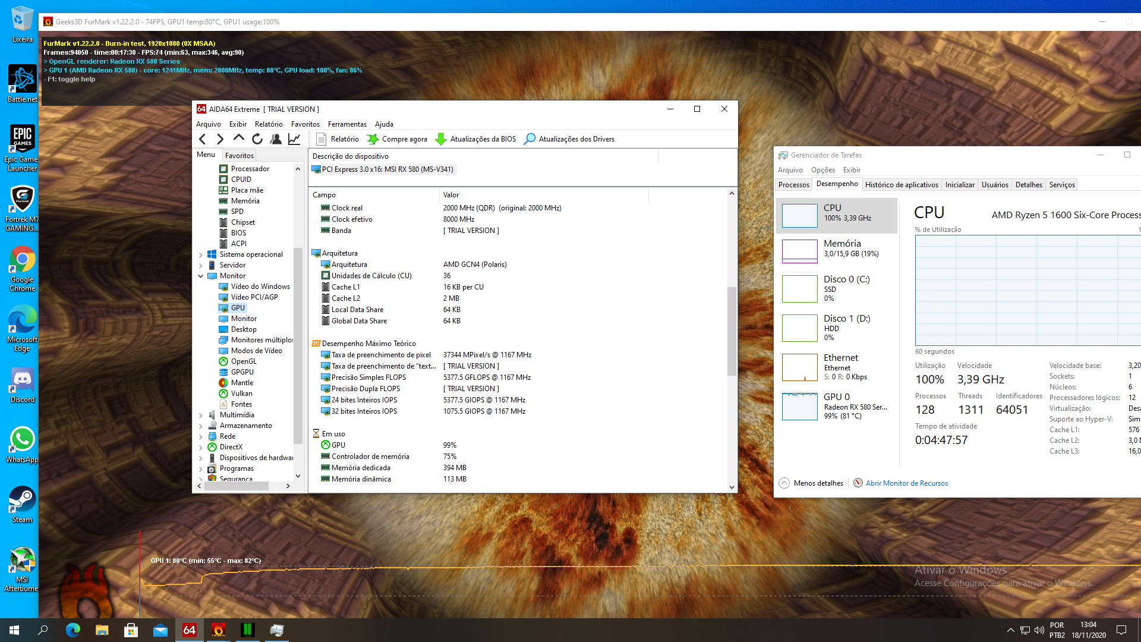Click the taskbar search icon
1141x642 pixels.
click(x=43, y=630)
